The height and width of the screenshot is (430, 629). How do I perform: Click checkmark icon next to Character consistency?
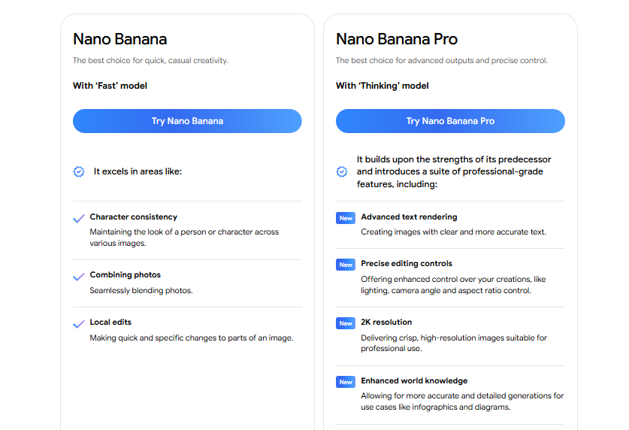(79, 219)
